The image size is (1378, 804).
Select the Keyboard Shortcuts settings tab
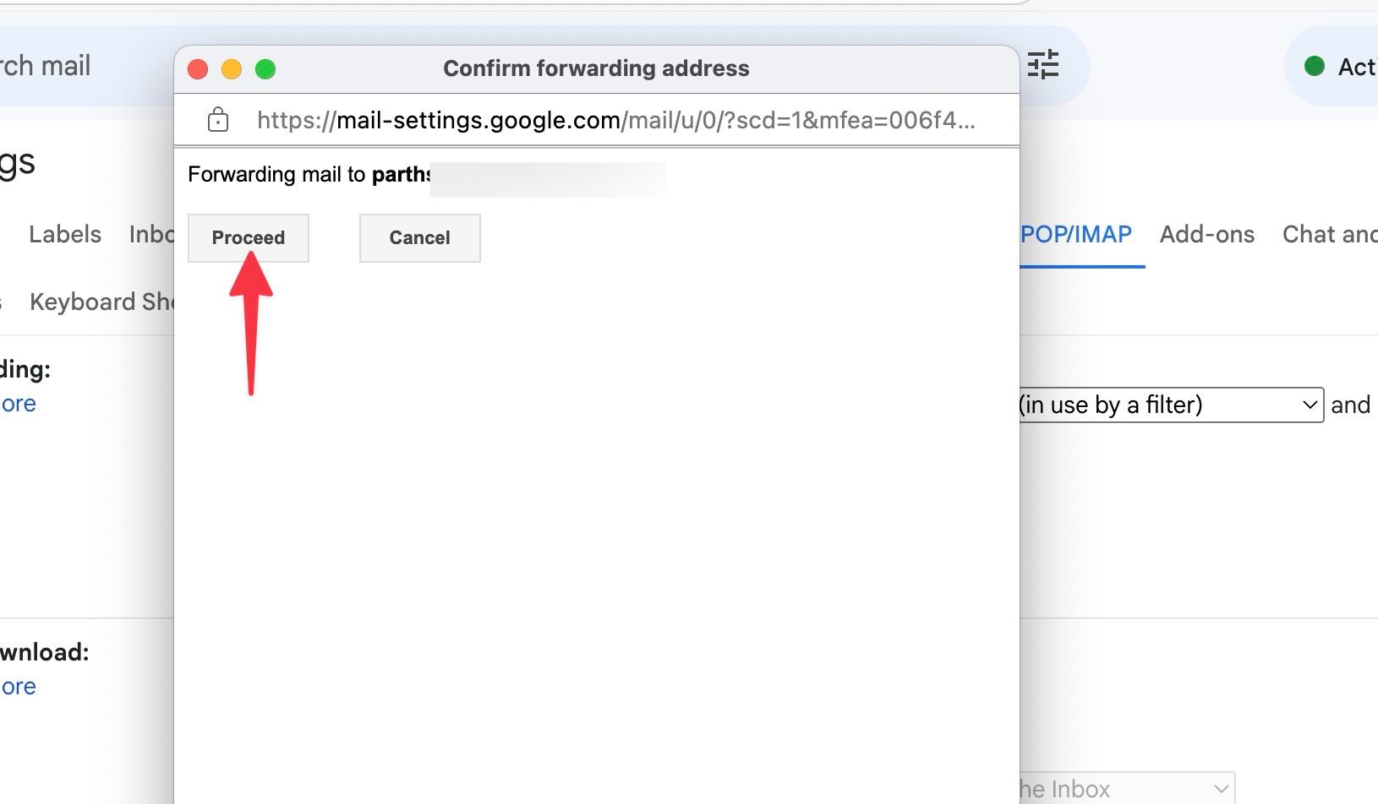tap(101, 301)
